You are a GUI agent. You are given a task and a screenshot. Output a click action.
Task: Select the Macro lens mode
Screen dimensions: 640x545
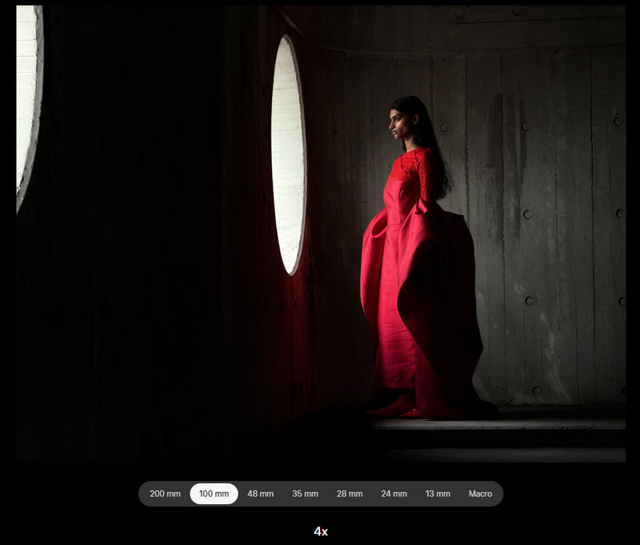pos(480,494)
